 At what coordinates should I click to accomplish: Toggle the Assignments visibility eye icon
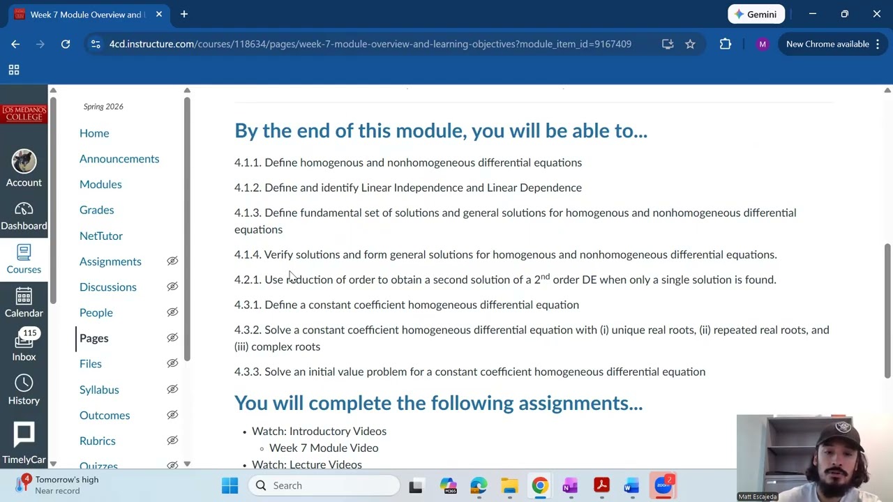click(172, 261)
